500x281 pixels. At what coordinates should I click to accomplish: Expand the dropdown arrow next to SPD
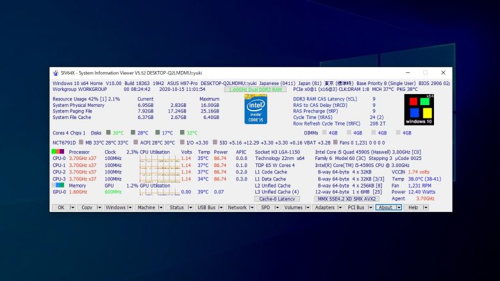click(x=277, y=207)
